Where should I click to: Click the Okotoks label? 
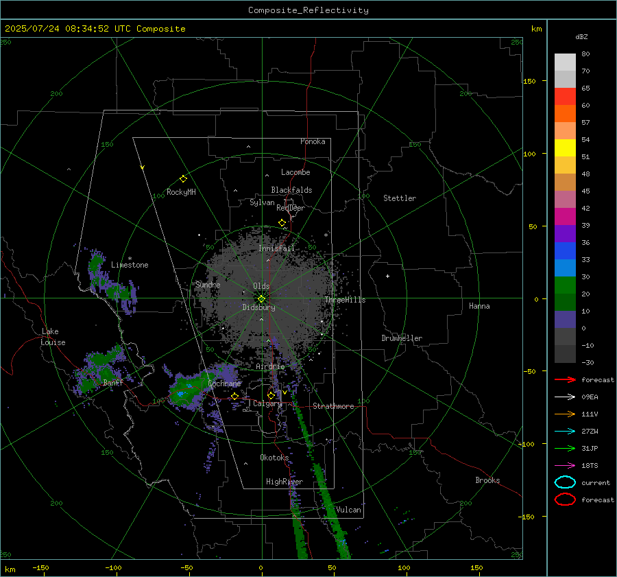[x=274, y=457]
